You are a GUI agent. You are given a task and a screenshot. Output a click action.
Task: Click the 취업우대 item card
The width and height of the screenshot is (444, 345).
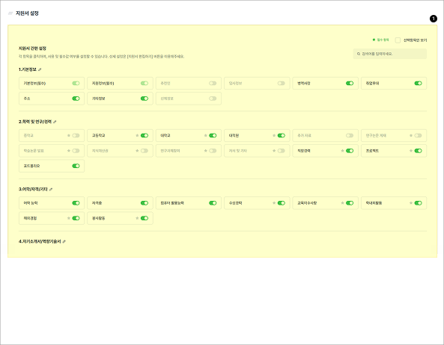394,84
